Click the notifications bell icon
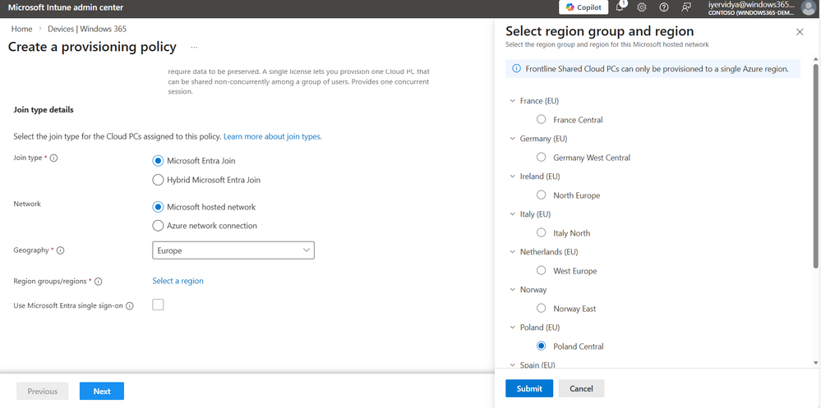This screenshot has width=821, height=408. (620, 7)
